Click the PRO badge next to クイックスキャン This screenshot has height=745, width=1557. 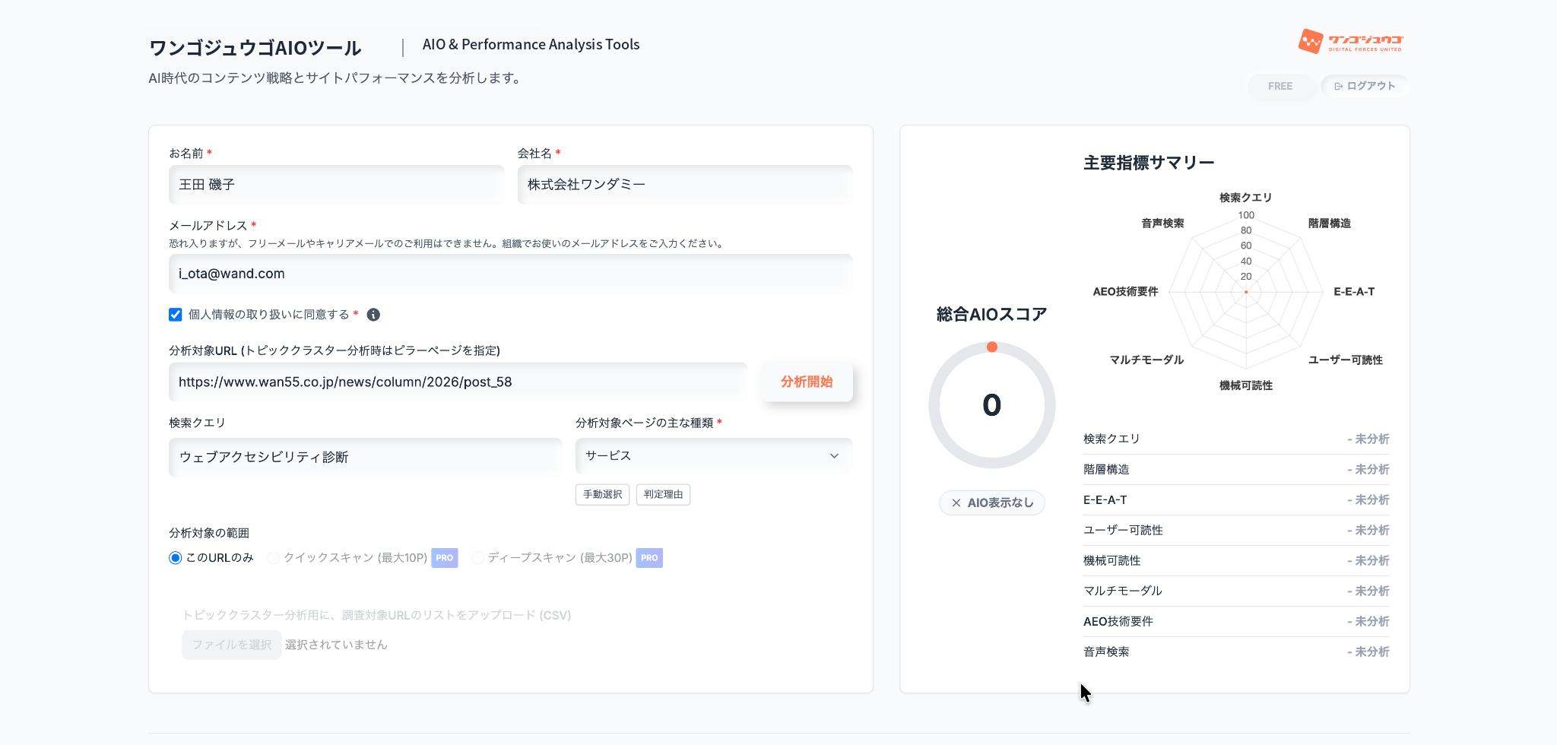[445, 558]
